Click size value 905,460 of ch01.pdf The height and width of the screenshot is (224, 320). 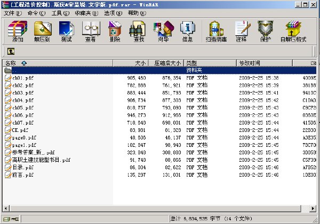(137, 78)
